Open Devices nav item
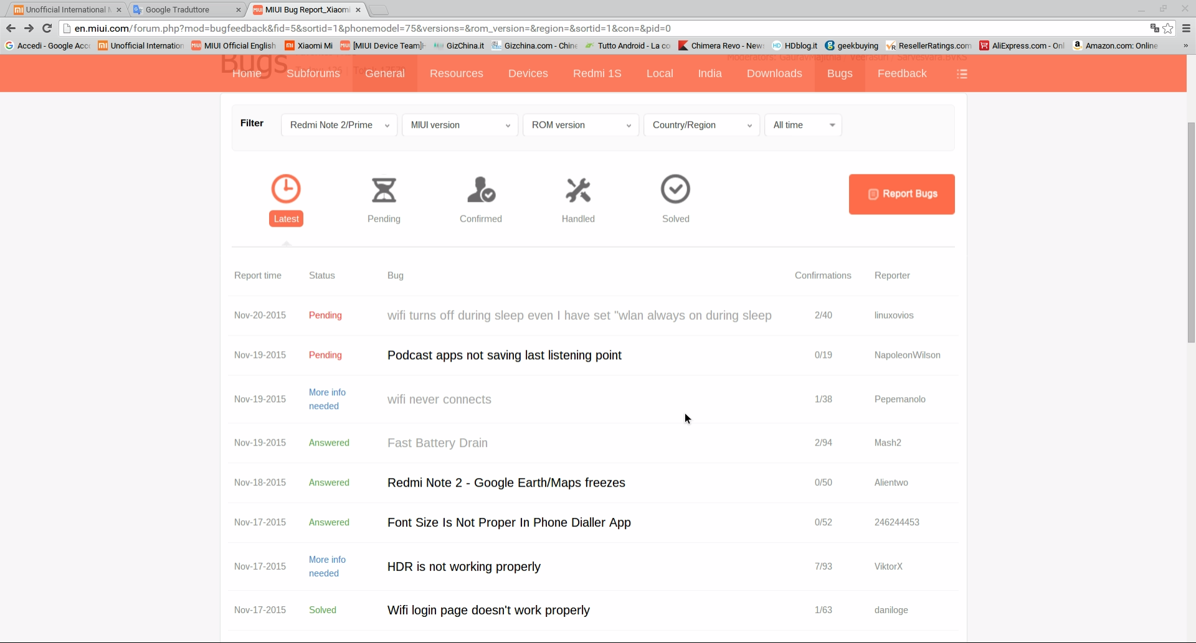This screenshot has height=643, width=1196. point(528,73)
